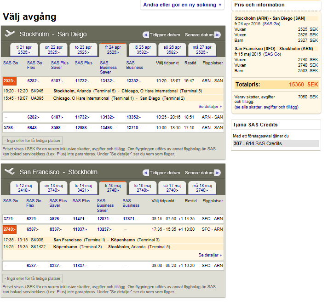Select the 'må 18 maj' date tab
328x302 pixels.
[202, 188]
